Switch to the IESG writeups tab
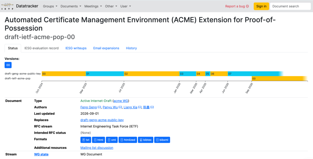313x159 pixels. coord(76,48)
